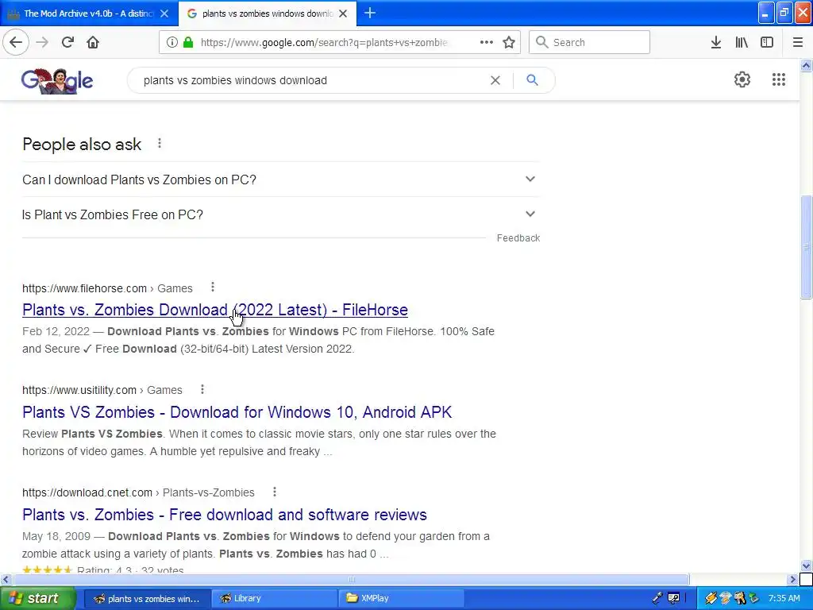Image resolution: width=813 pixels, height=610 pixels.
Task: Open the FileHorse Plants vs. Zombies Download link
Action: click(214, 310)
